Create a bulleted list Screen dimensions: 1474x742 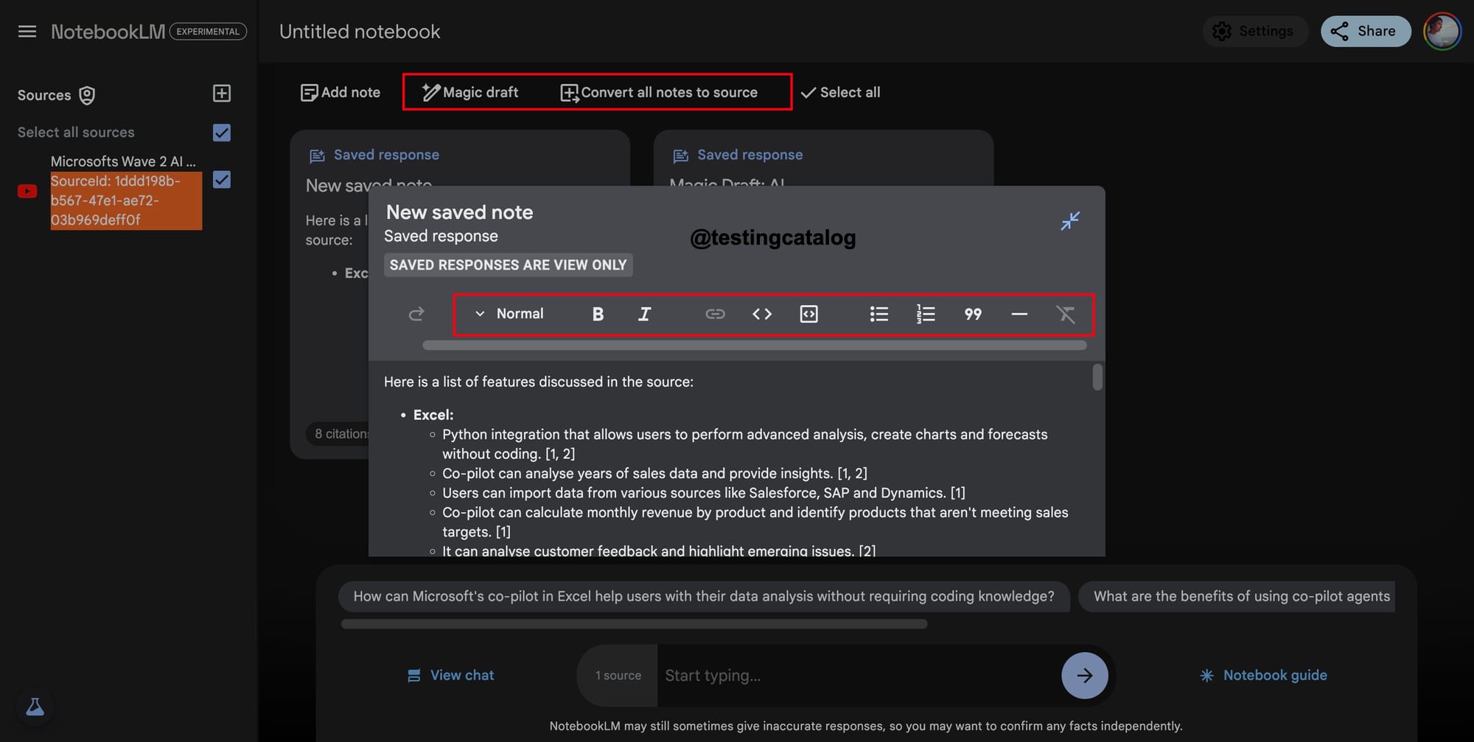point(879,314)
